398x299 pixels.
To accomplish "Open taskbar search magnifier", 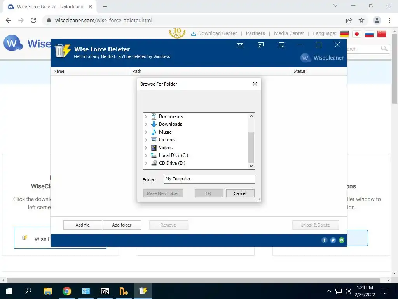I will [x=28, y=291].
